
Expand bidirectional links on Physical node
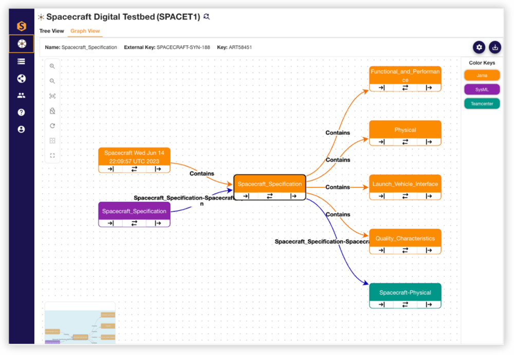[x=405, y=142]
